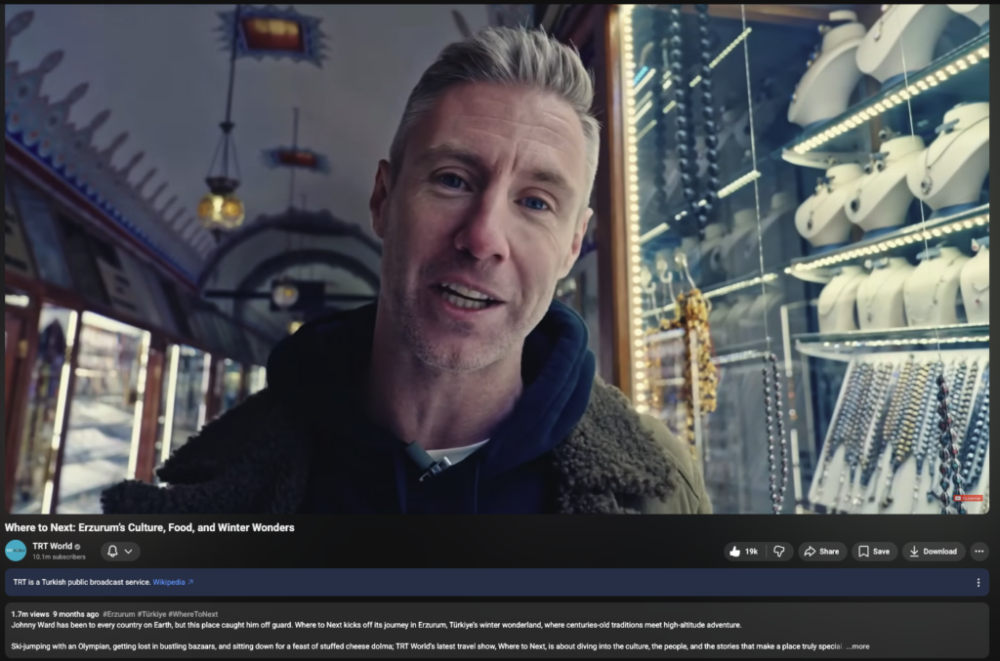
Task: Expand description with ...more
Action: point(857,646)
